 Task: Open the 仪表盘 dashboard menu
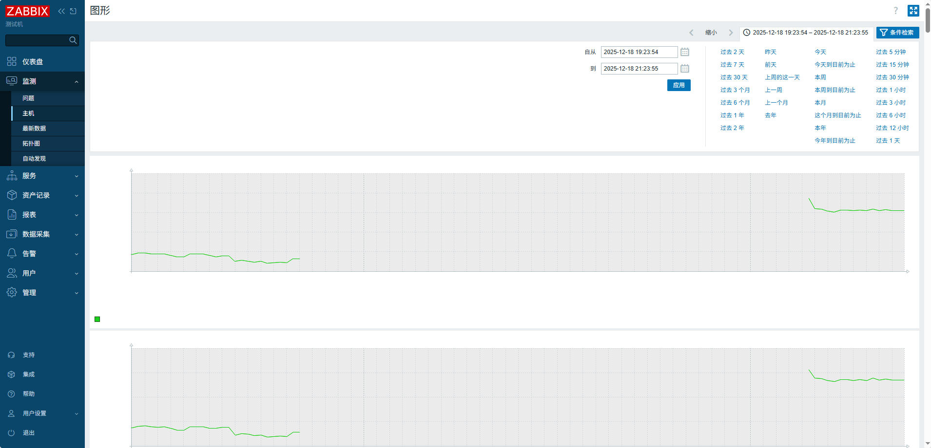(32, 62)
